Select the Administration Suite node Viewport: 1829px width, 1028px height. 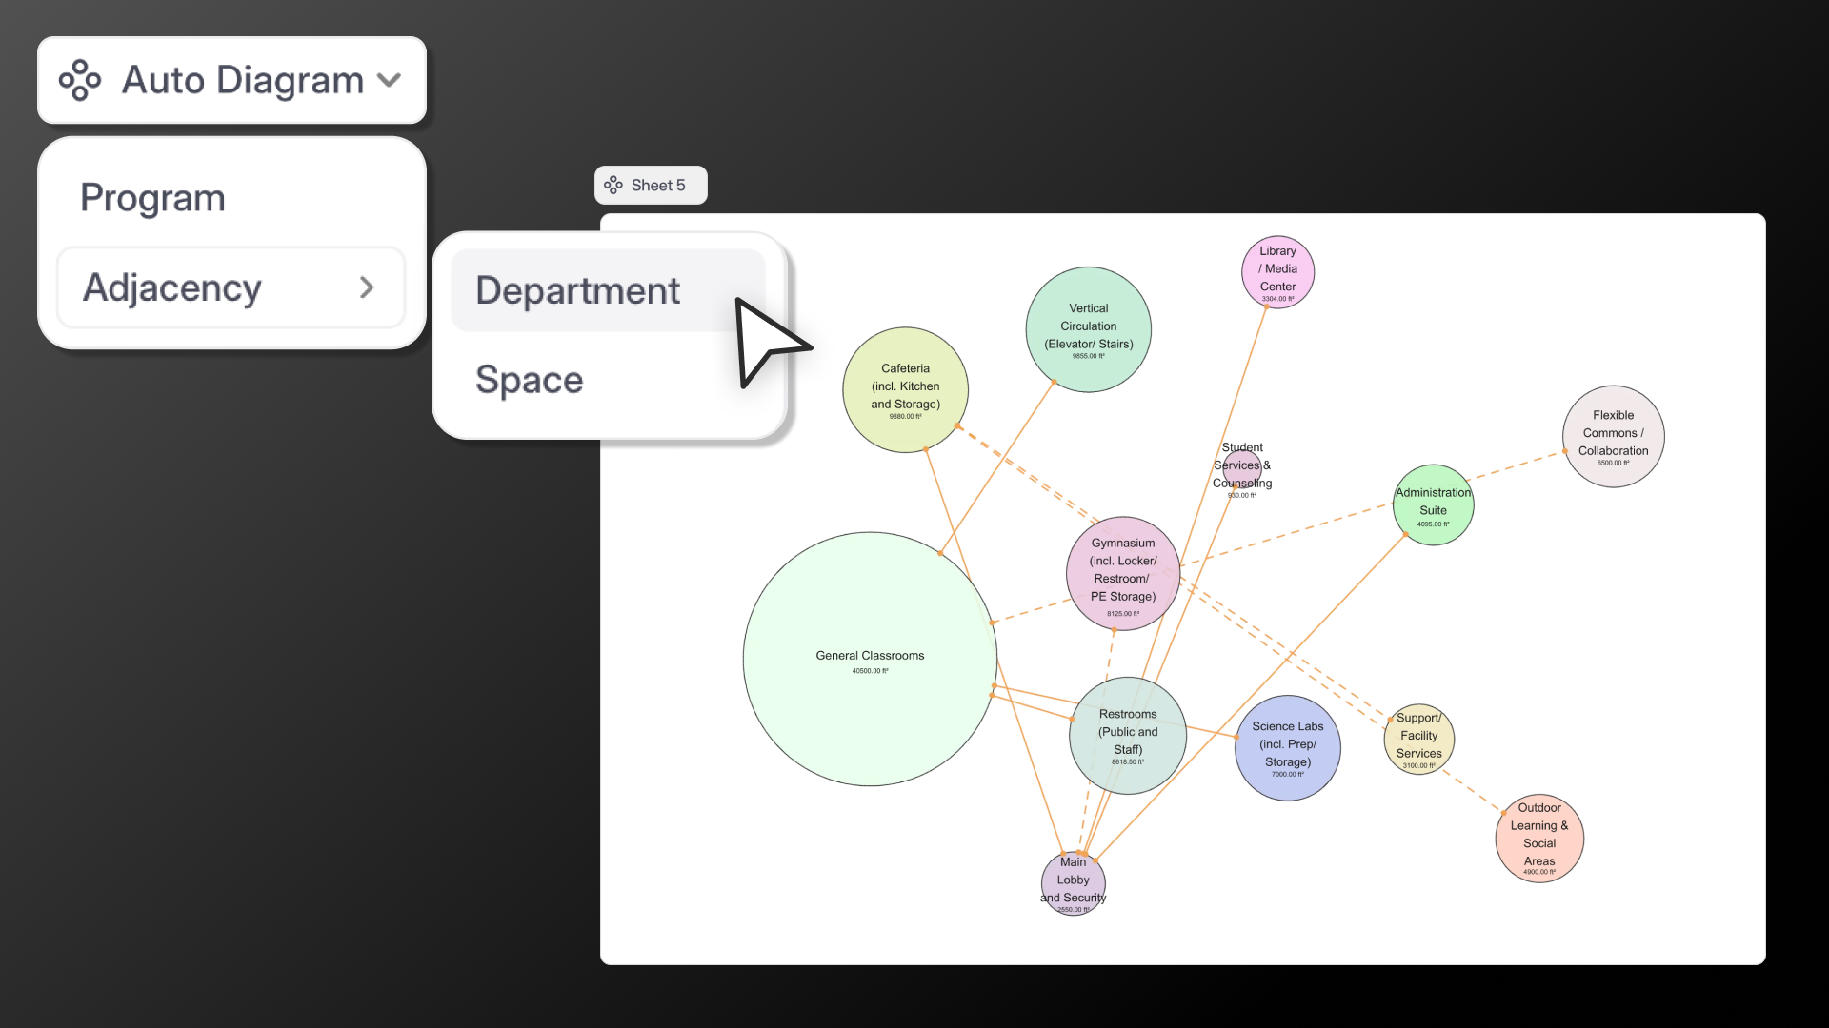pyautogui.click(x=1433, y=504)
